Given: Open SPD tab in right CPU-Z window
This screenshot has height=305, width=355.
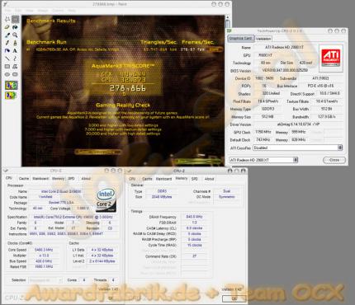Looking at the screenshot, I should pos(195,179).
